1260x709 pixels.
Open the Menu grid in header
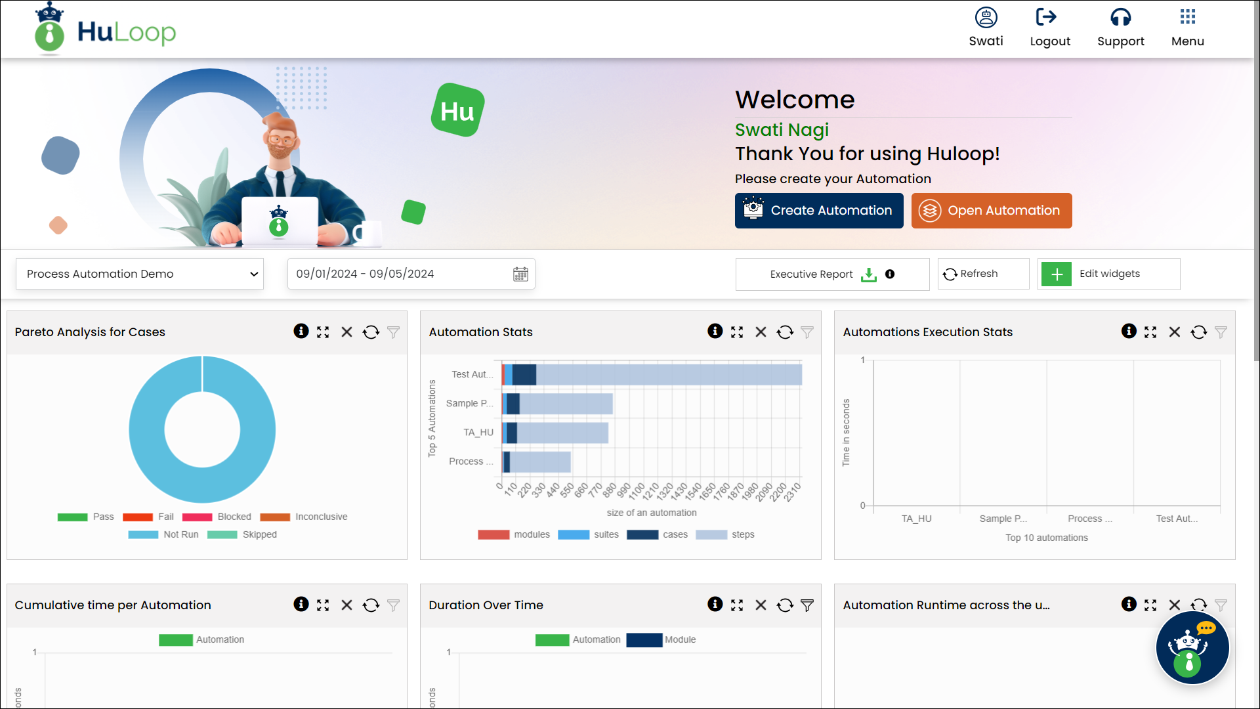pyautogui.click(x=1187, y=18)
